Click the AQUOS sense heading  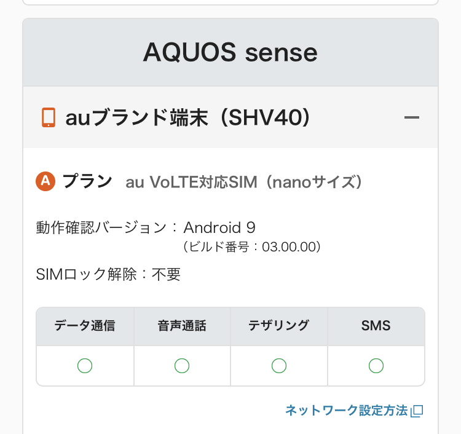tap(230, 53)
